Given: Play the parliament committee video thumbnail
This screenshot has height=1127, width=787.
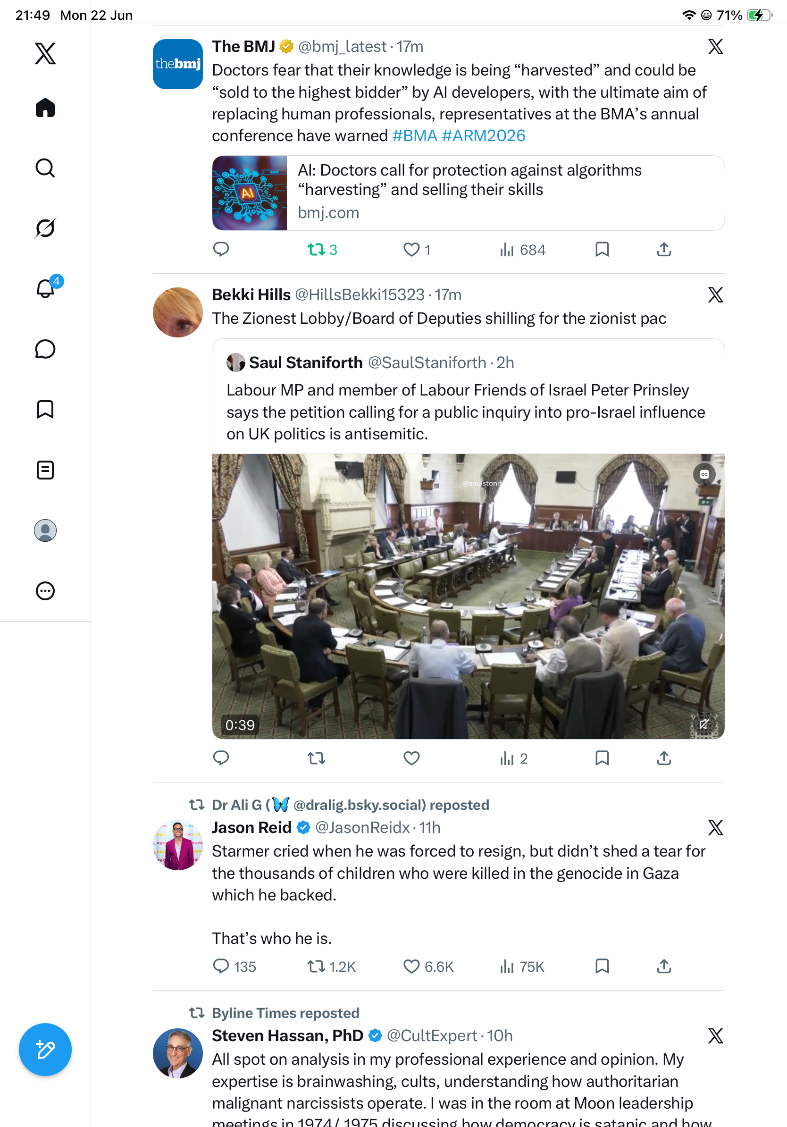Looking at the screenshot, I should tap(468, 596).
